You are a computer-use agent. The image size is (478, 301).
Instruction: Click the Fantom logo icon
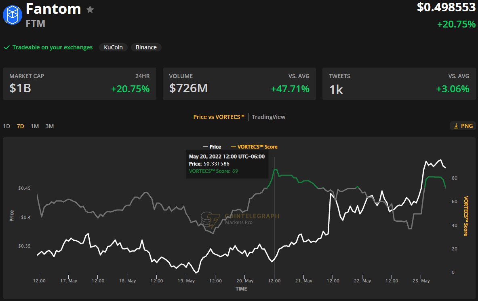13,15
